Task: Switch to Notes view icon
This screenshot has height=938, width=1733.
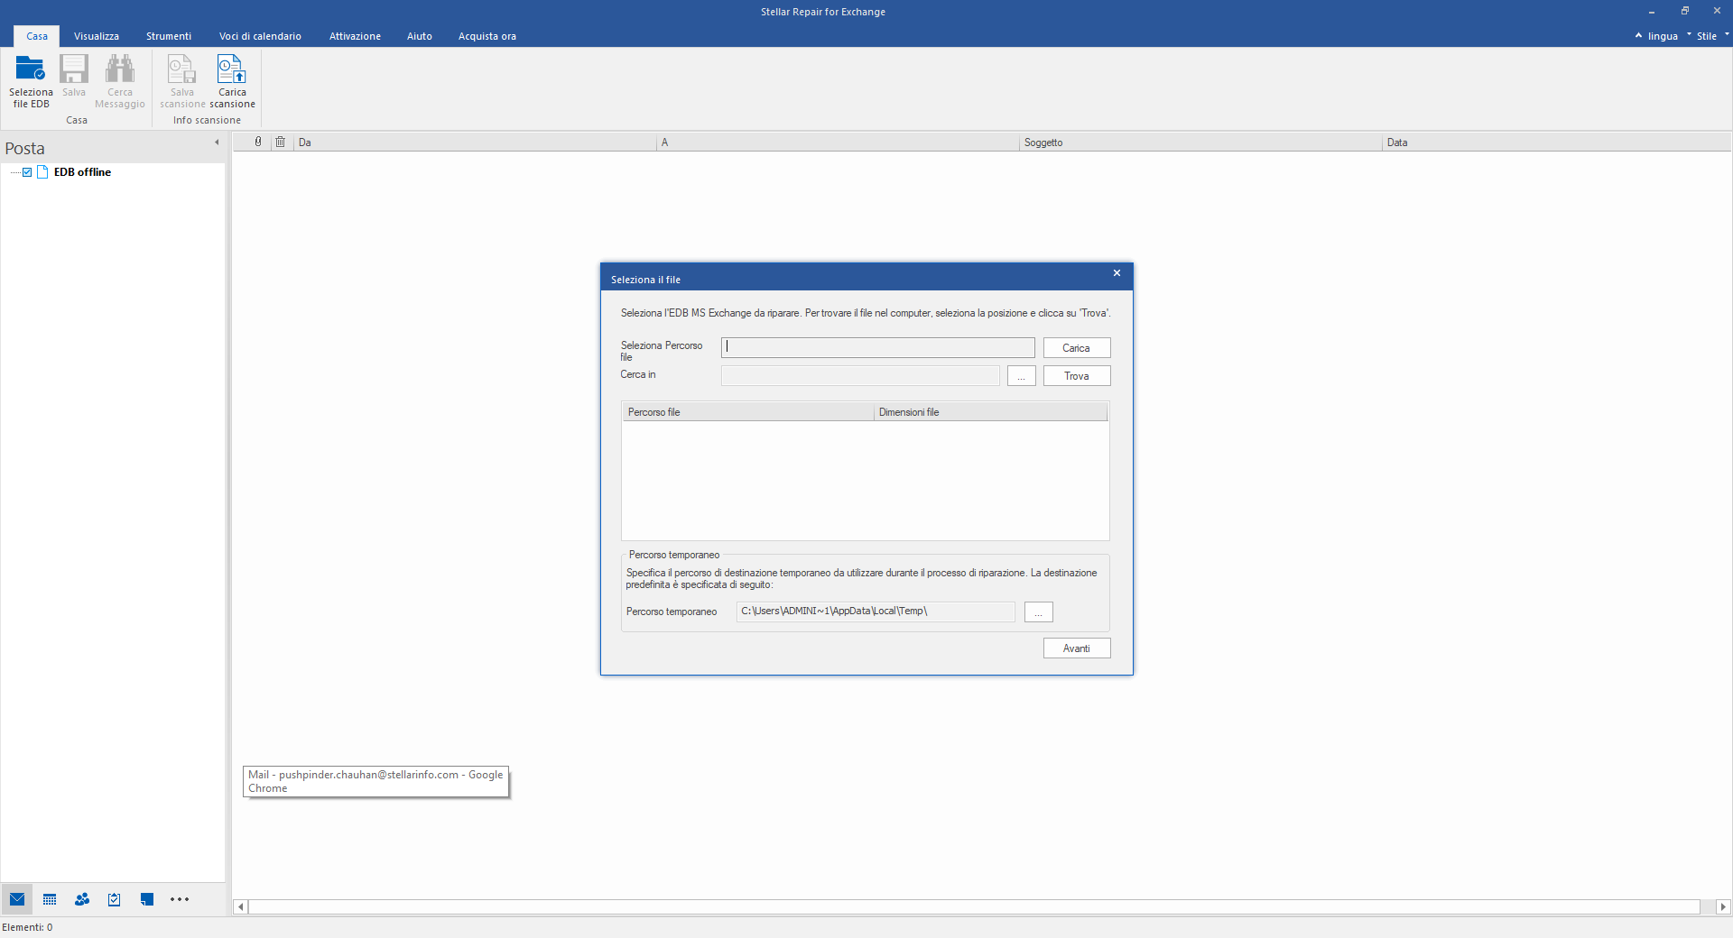Action: coord(147,899)
